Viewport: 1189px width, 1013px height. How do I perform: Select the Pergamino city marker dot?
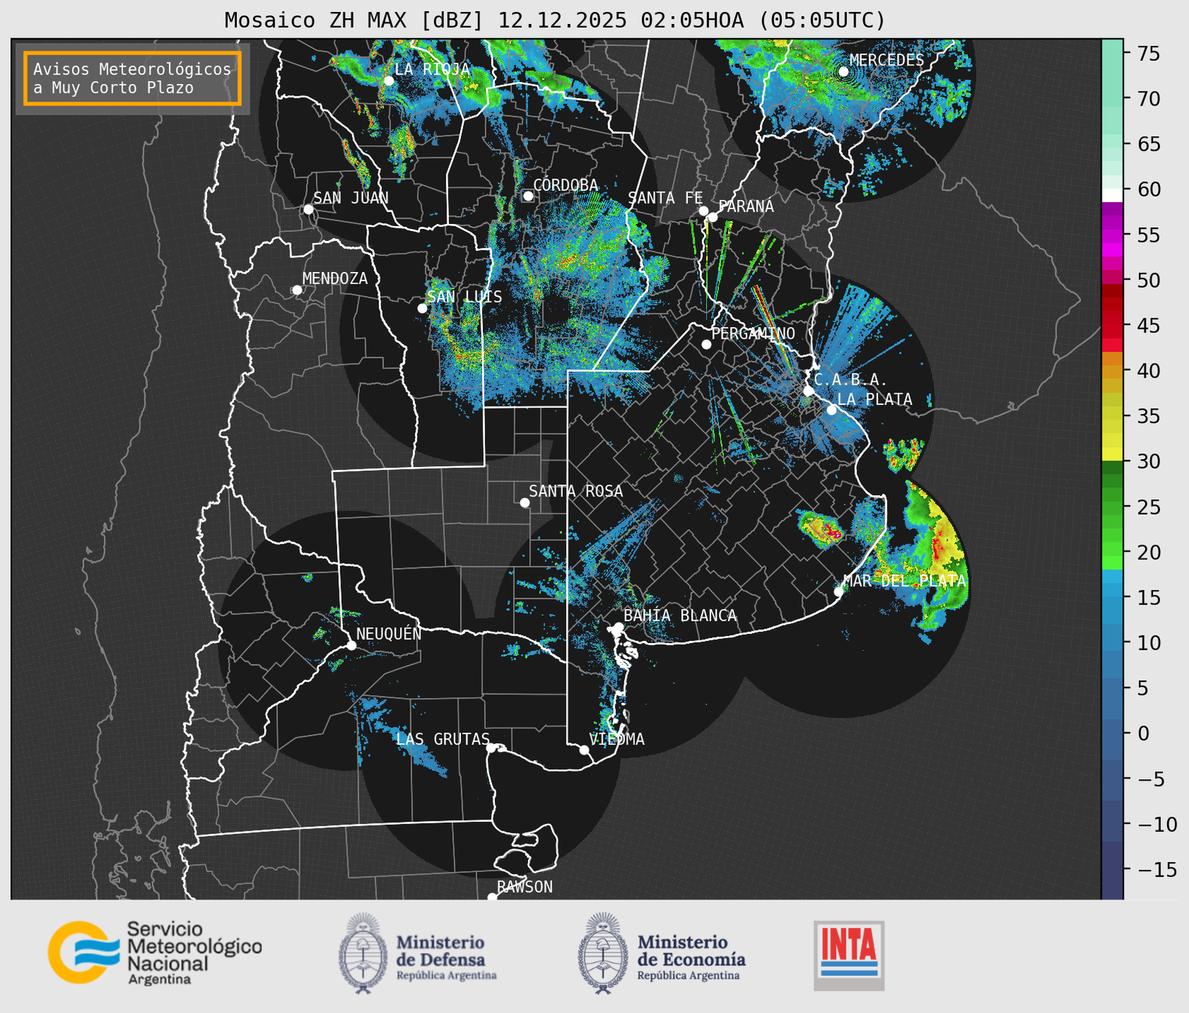point(706,344)
